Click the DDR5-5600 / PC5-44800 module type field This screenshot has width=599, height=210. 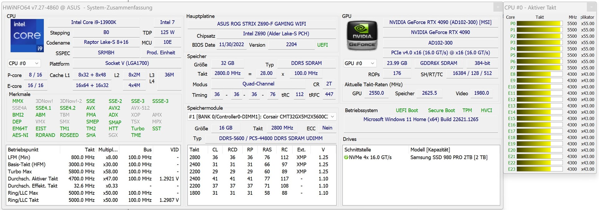click(271, 138)
